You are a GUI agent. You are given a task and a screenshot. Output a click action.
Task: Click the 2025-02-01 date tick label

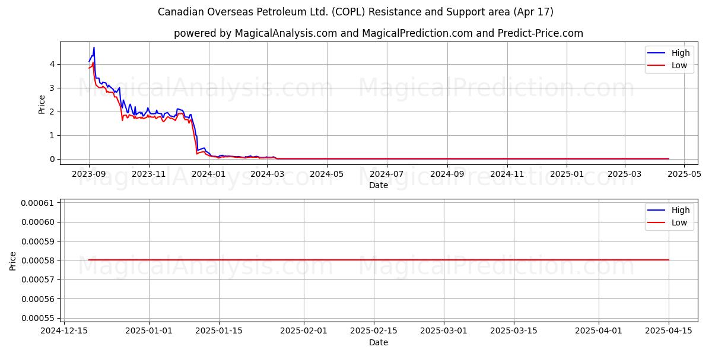click(x=304, y=330)
